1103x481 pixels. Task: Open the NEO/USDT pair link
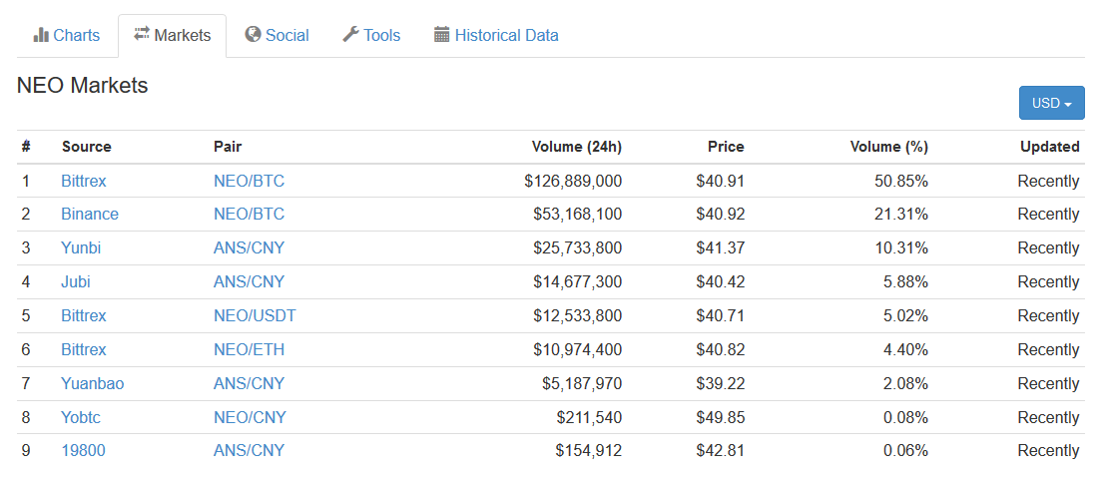click(255, 315)
